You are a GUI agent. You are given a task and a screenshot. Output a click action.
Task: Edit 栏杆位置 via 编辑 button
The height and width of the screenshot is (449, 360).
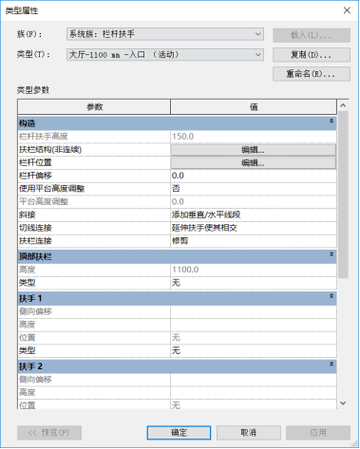click(x=254, y=162)
